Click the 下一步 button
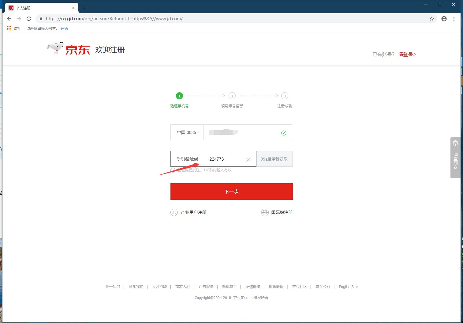This screenshot has width=463, height=323. [x=231, y=192]
